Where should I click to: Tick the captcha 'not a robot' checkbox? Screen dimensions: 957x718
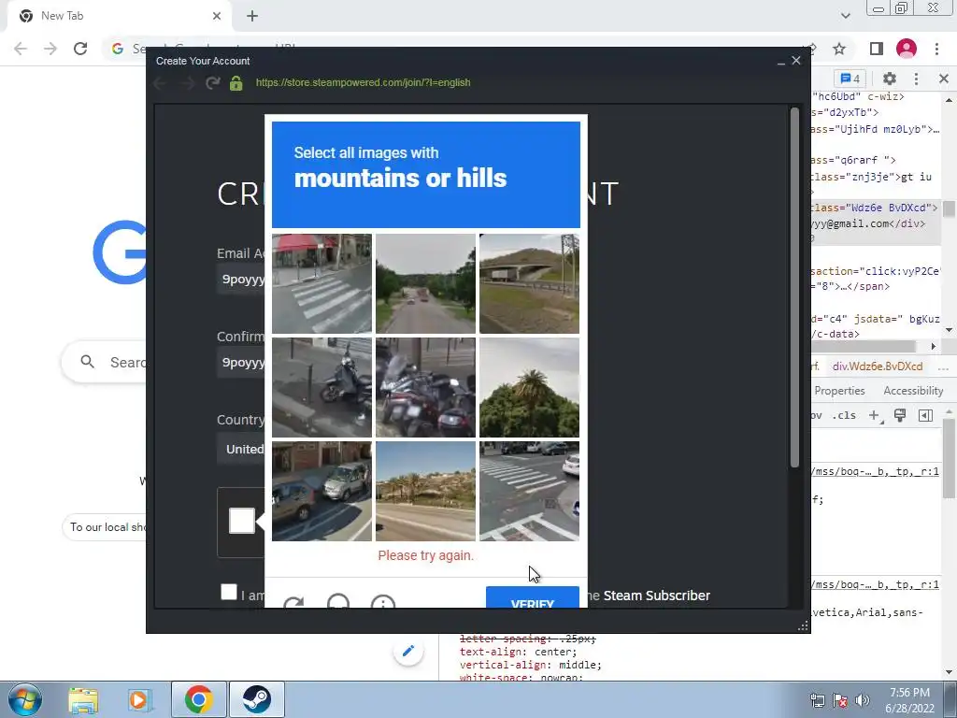(x=242, y=521)
